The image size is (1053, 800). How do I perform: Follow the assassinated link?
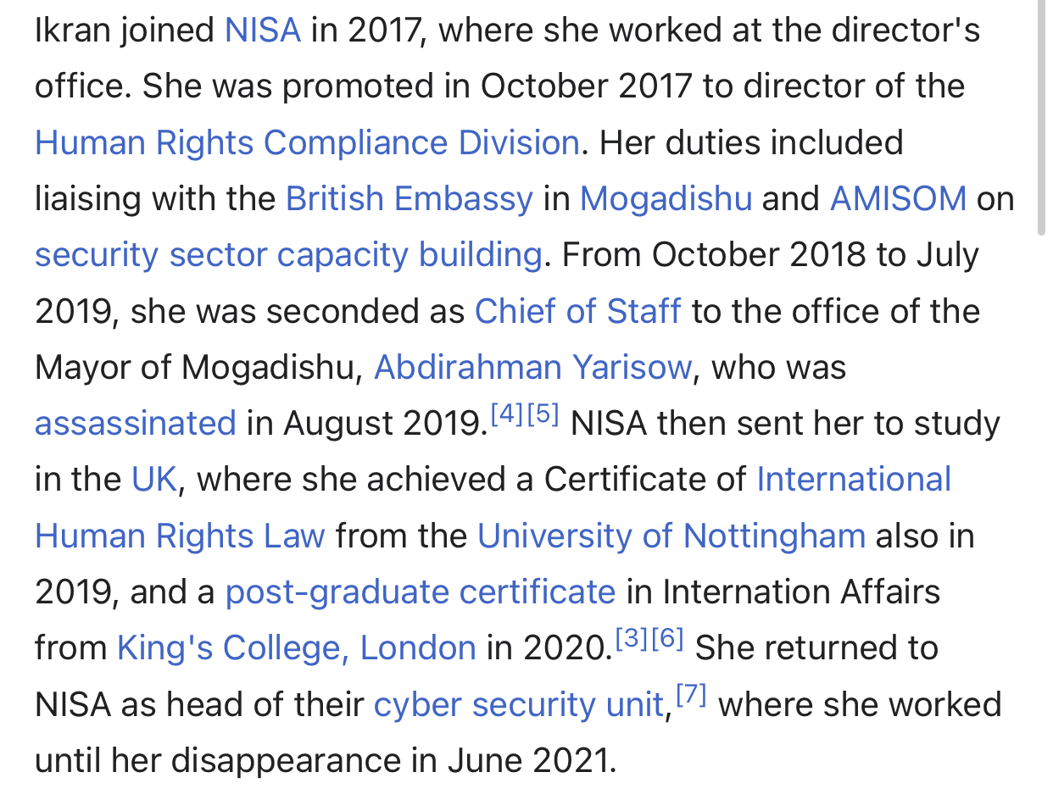click(x=136, y=423)
